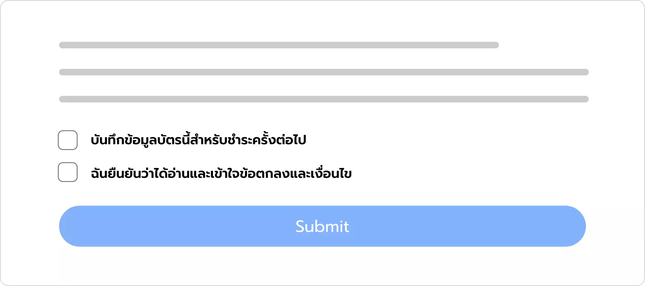Viewport: 645px width, 286px height.
Task: Click the empty square checkbox beside the card-saving text
Action: point(67,140)
